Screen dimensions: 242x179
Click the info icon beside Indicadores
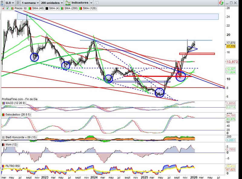click(x=96, y=2)
